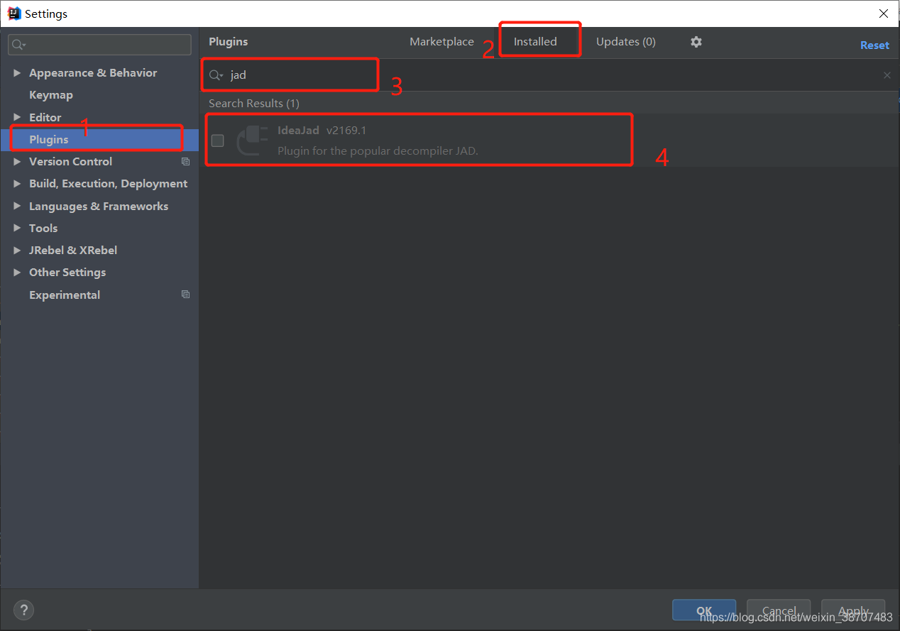
Task: Select Experimental in the settings tree
Action: pyautogui.click(x=65, y=295)
